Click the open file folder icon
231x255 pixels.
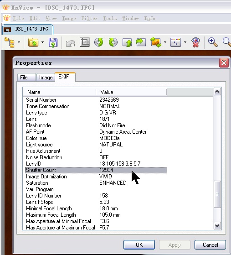point(33,42)
